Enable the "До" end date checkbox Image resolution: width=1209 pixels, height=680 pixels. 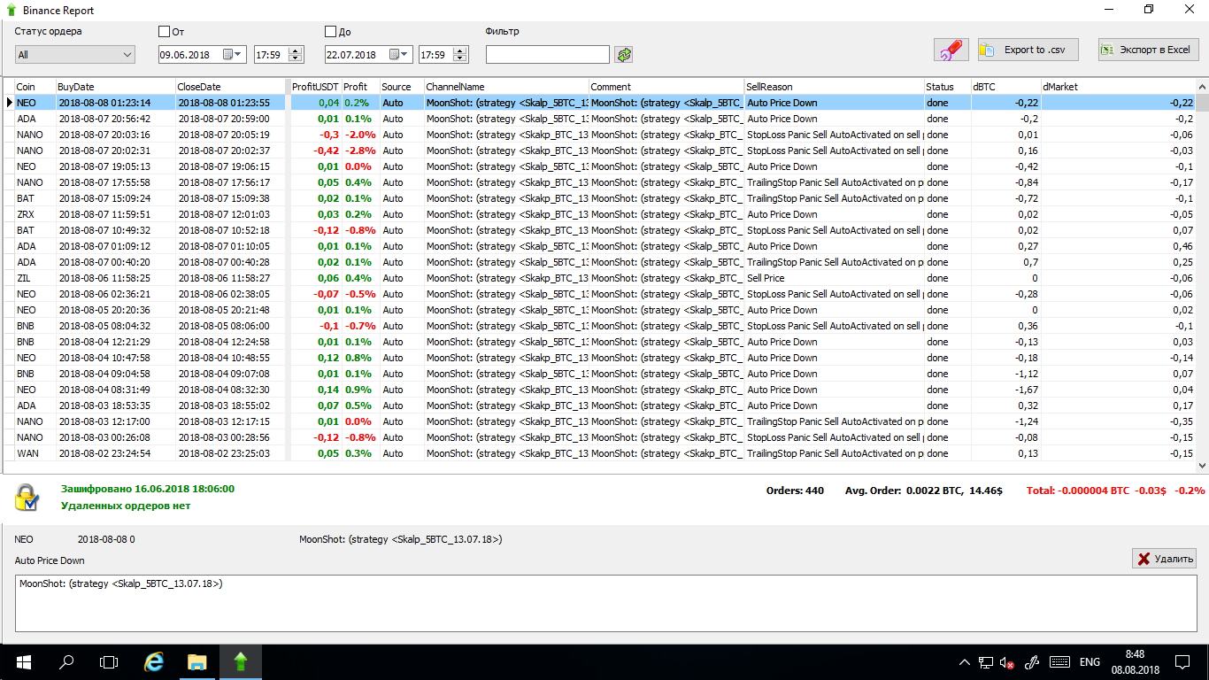point(331,32)
